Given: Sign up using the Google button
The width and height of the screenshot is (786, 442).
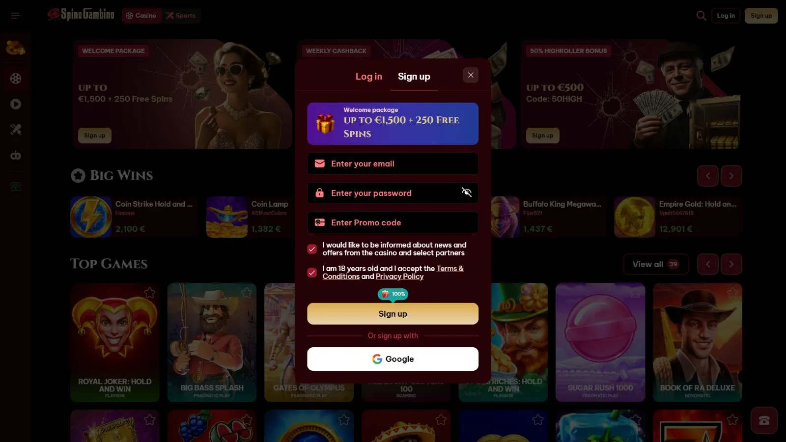Looking at the screenshot, I should (393, 359).
